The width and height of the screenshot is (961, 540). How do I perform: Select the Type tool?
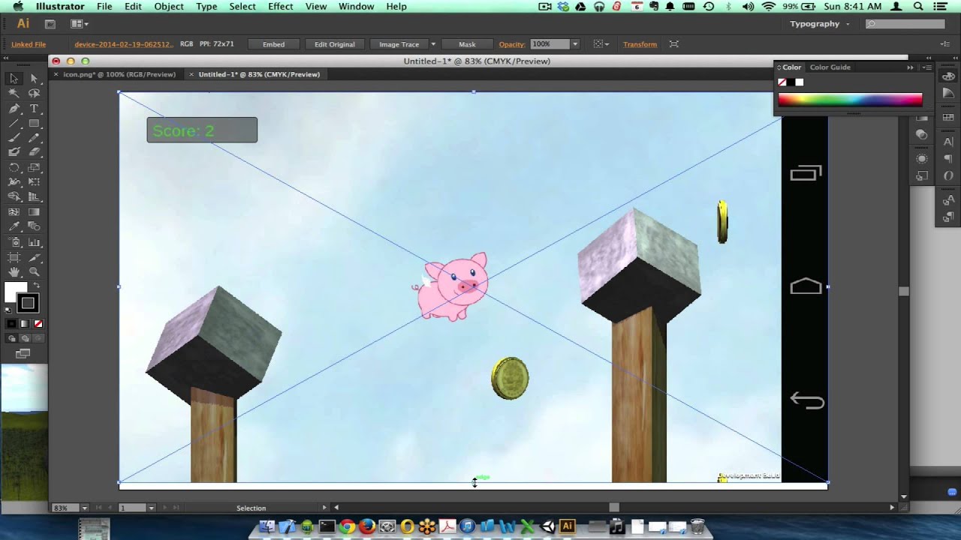click(x=34, y=109)
